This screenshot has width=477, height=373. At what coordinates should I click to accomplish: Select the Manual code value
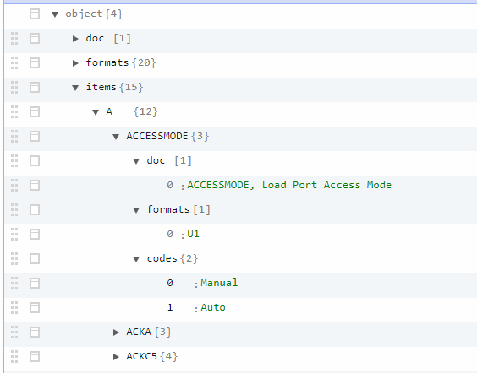tap(219, 283)
